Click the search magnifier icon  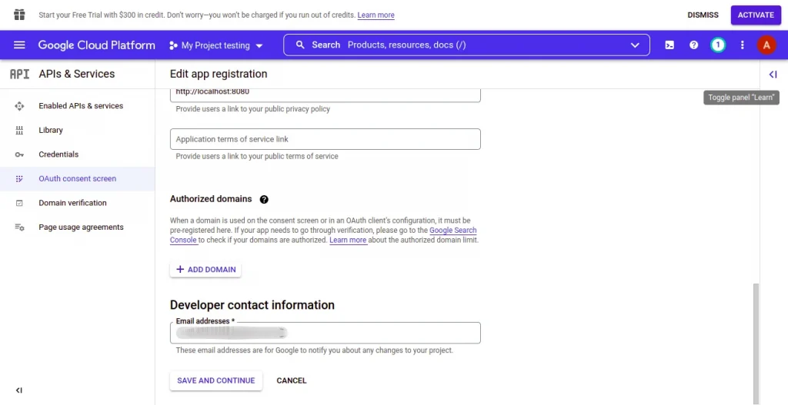(300, 45)
